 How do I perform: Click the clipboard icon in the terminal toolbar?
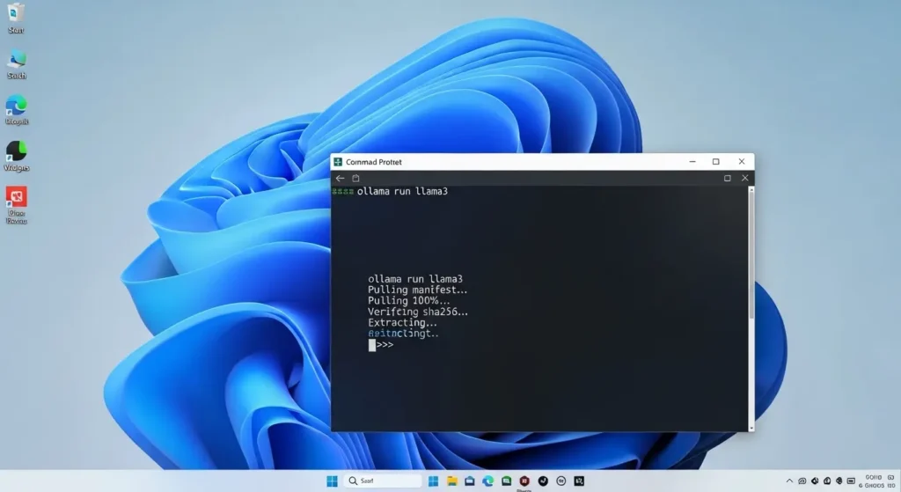pyautogui.click(x=355, y=178)
